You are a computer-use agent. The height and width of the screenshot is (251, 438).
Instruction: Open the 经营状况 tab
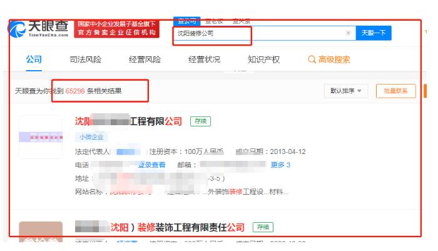(x=204, y=59)
